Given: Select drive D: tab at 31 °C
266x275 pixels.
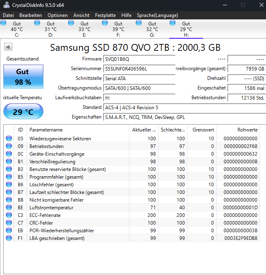Looking at the screenshot, I should click(51, 29).
